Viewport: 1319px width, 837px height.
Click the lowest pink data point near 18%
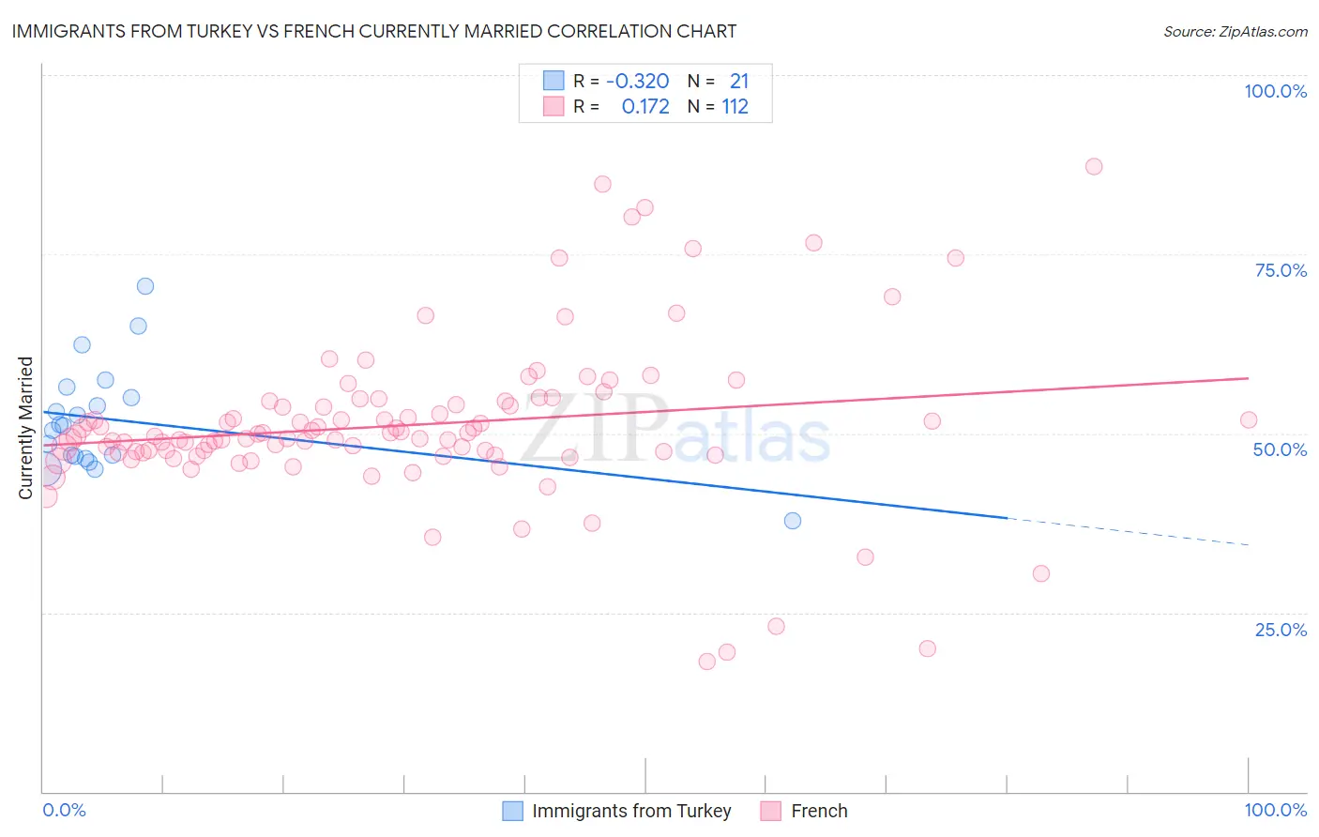(x=707, y=662)
